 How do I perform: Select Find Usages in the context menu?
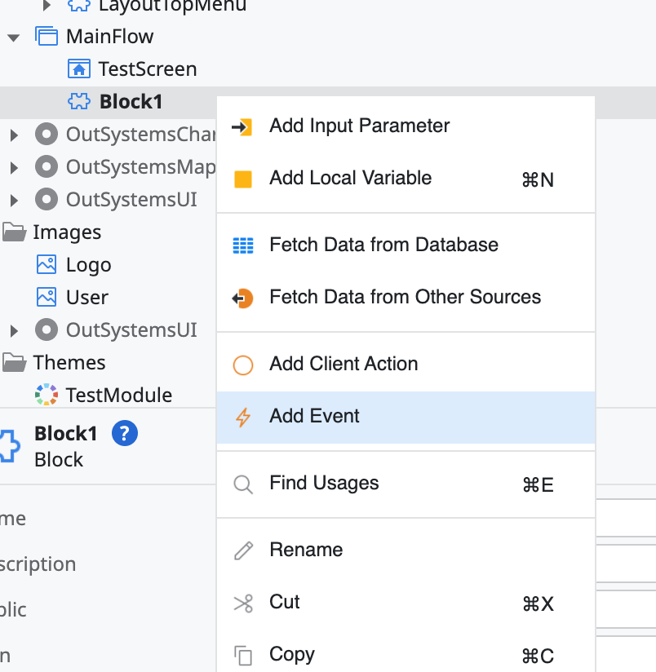pos(324,483)
